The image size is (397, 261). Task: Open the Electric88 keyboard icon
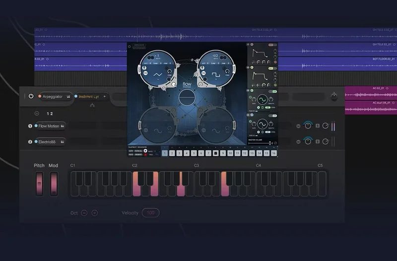[63, 142]
